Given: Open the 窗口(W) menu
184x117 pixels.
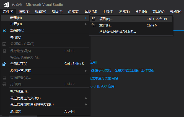Looking at the screenshot, I should [x=159, y=12].
